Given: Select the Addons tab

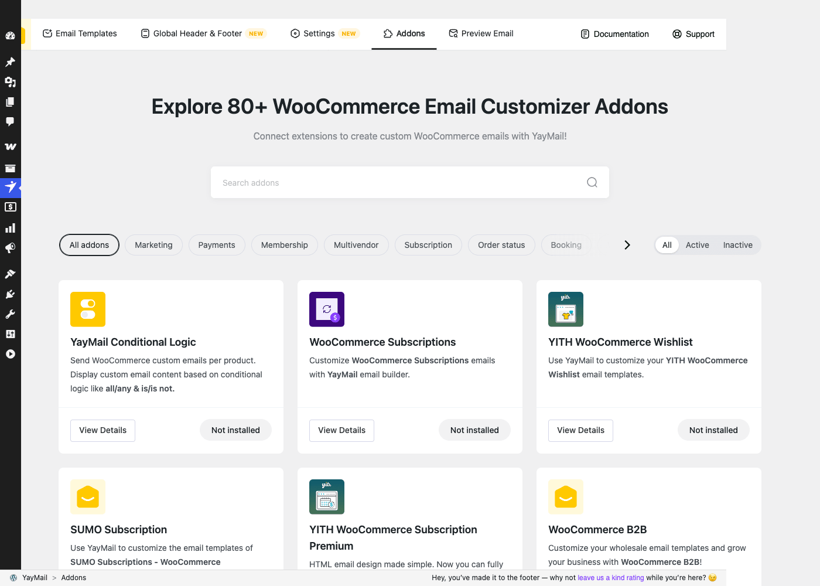Looking at the screenshot, I should point(404,33).
